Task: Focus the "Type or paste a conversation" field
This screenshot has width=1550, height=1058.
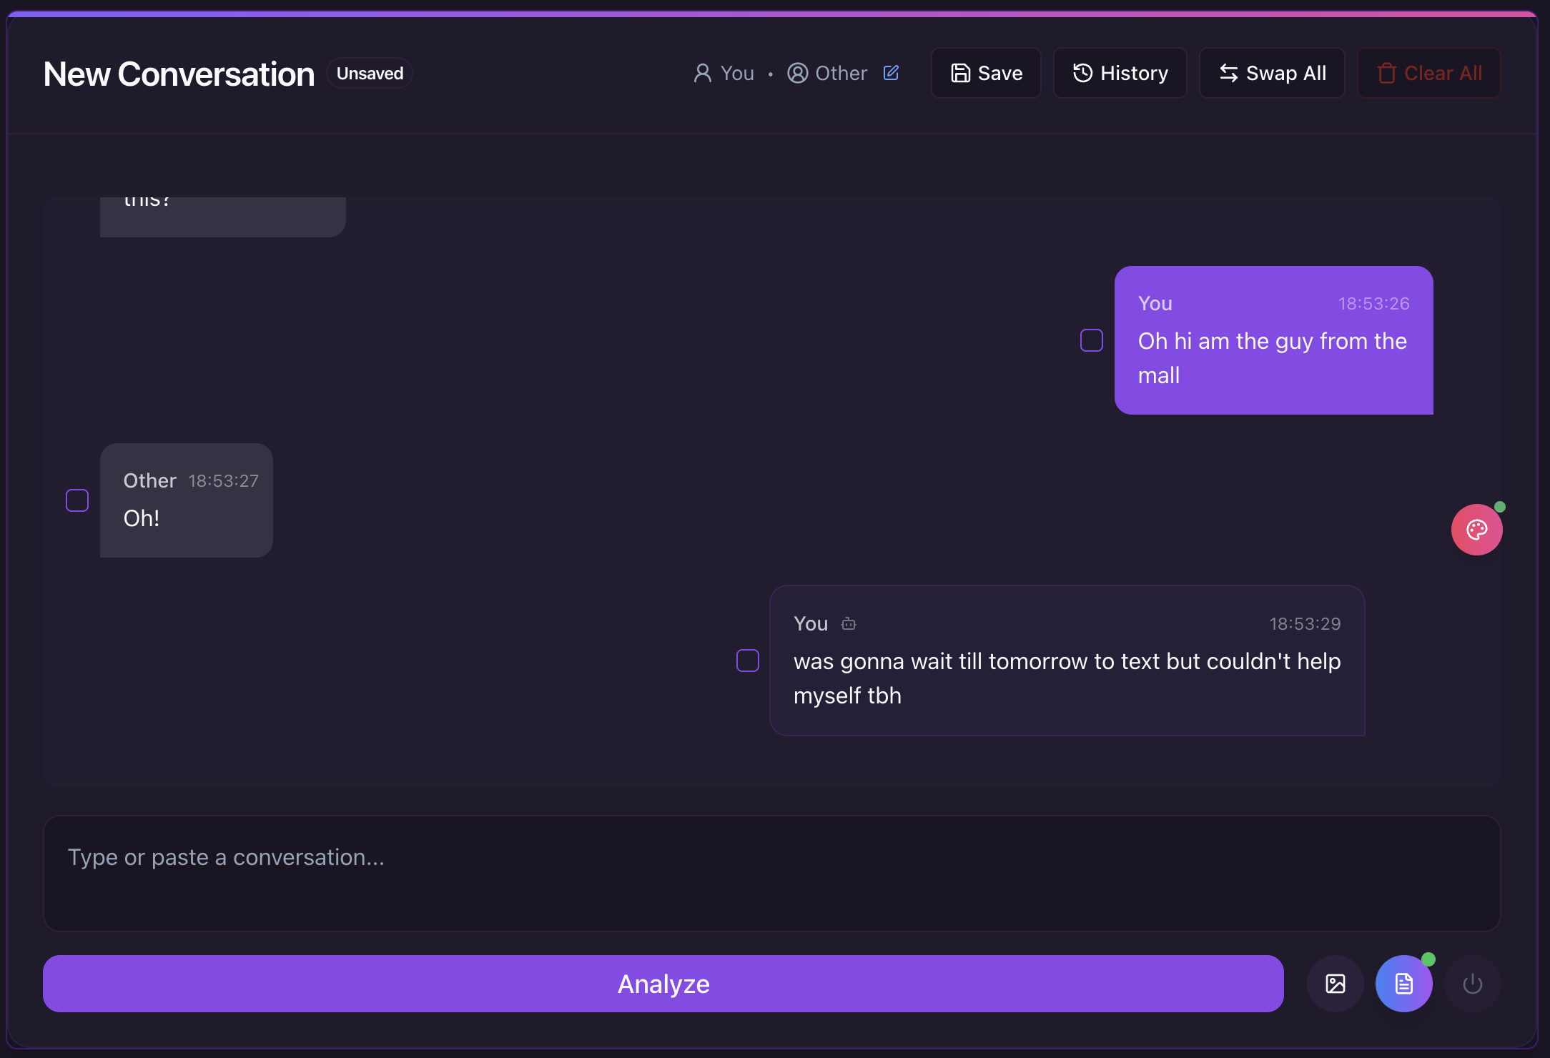Action: [772, 874]
